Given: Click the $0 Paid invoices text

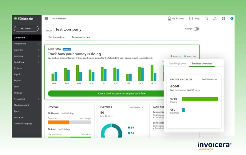Looking at the screenshot, I should 52,129.
